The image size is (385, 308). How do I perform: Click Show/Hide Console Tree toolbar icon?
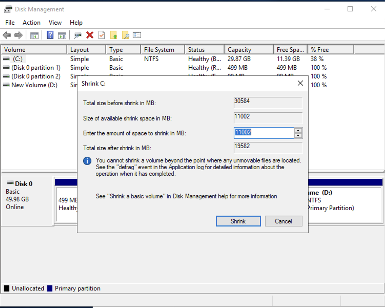[x=34, y=35]
